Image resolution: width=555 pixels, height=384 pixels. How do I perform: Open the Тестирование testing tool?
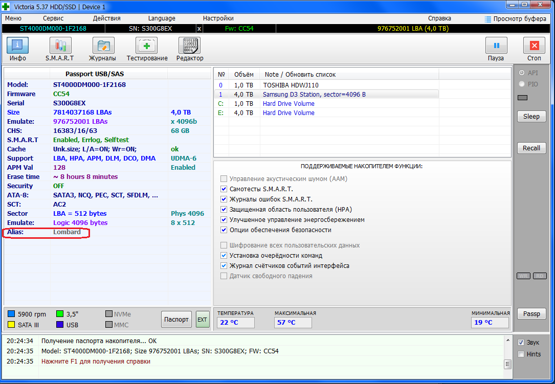[147, 49]
